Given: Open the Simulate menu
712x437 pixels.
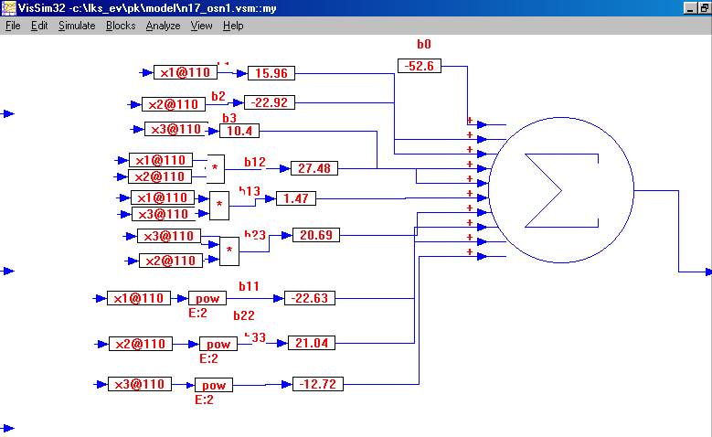Looking at the screenshot, I should click(77, 26).
